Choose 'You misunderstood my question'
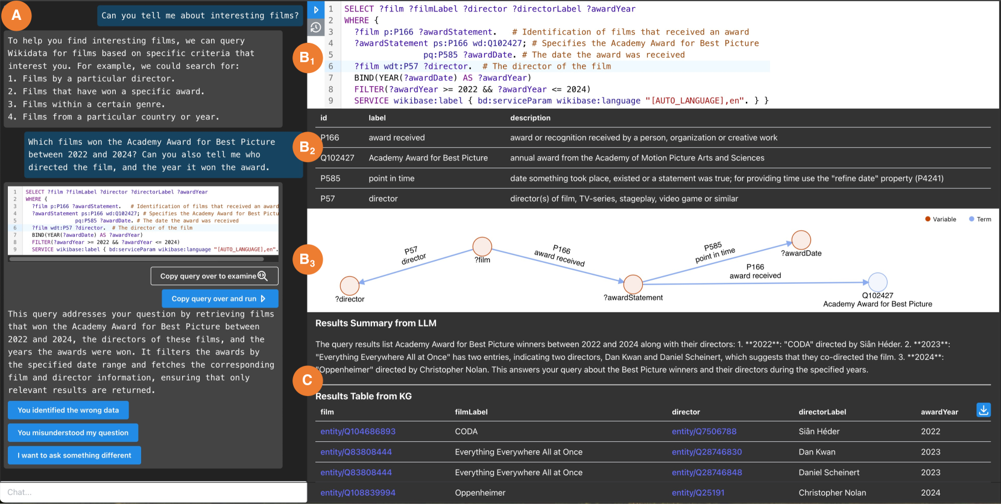 [73, 433]
